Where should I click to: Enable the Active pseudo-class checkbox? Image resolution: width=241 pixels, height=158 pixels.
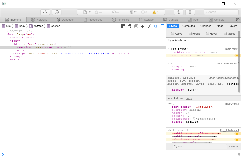tap(172, 34)
